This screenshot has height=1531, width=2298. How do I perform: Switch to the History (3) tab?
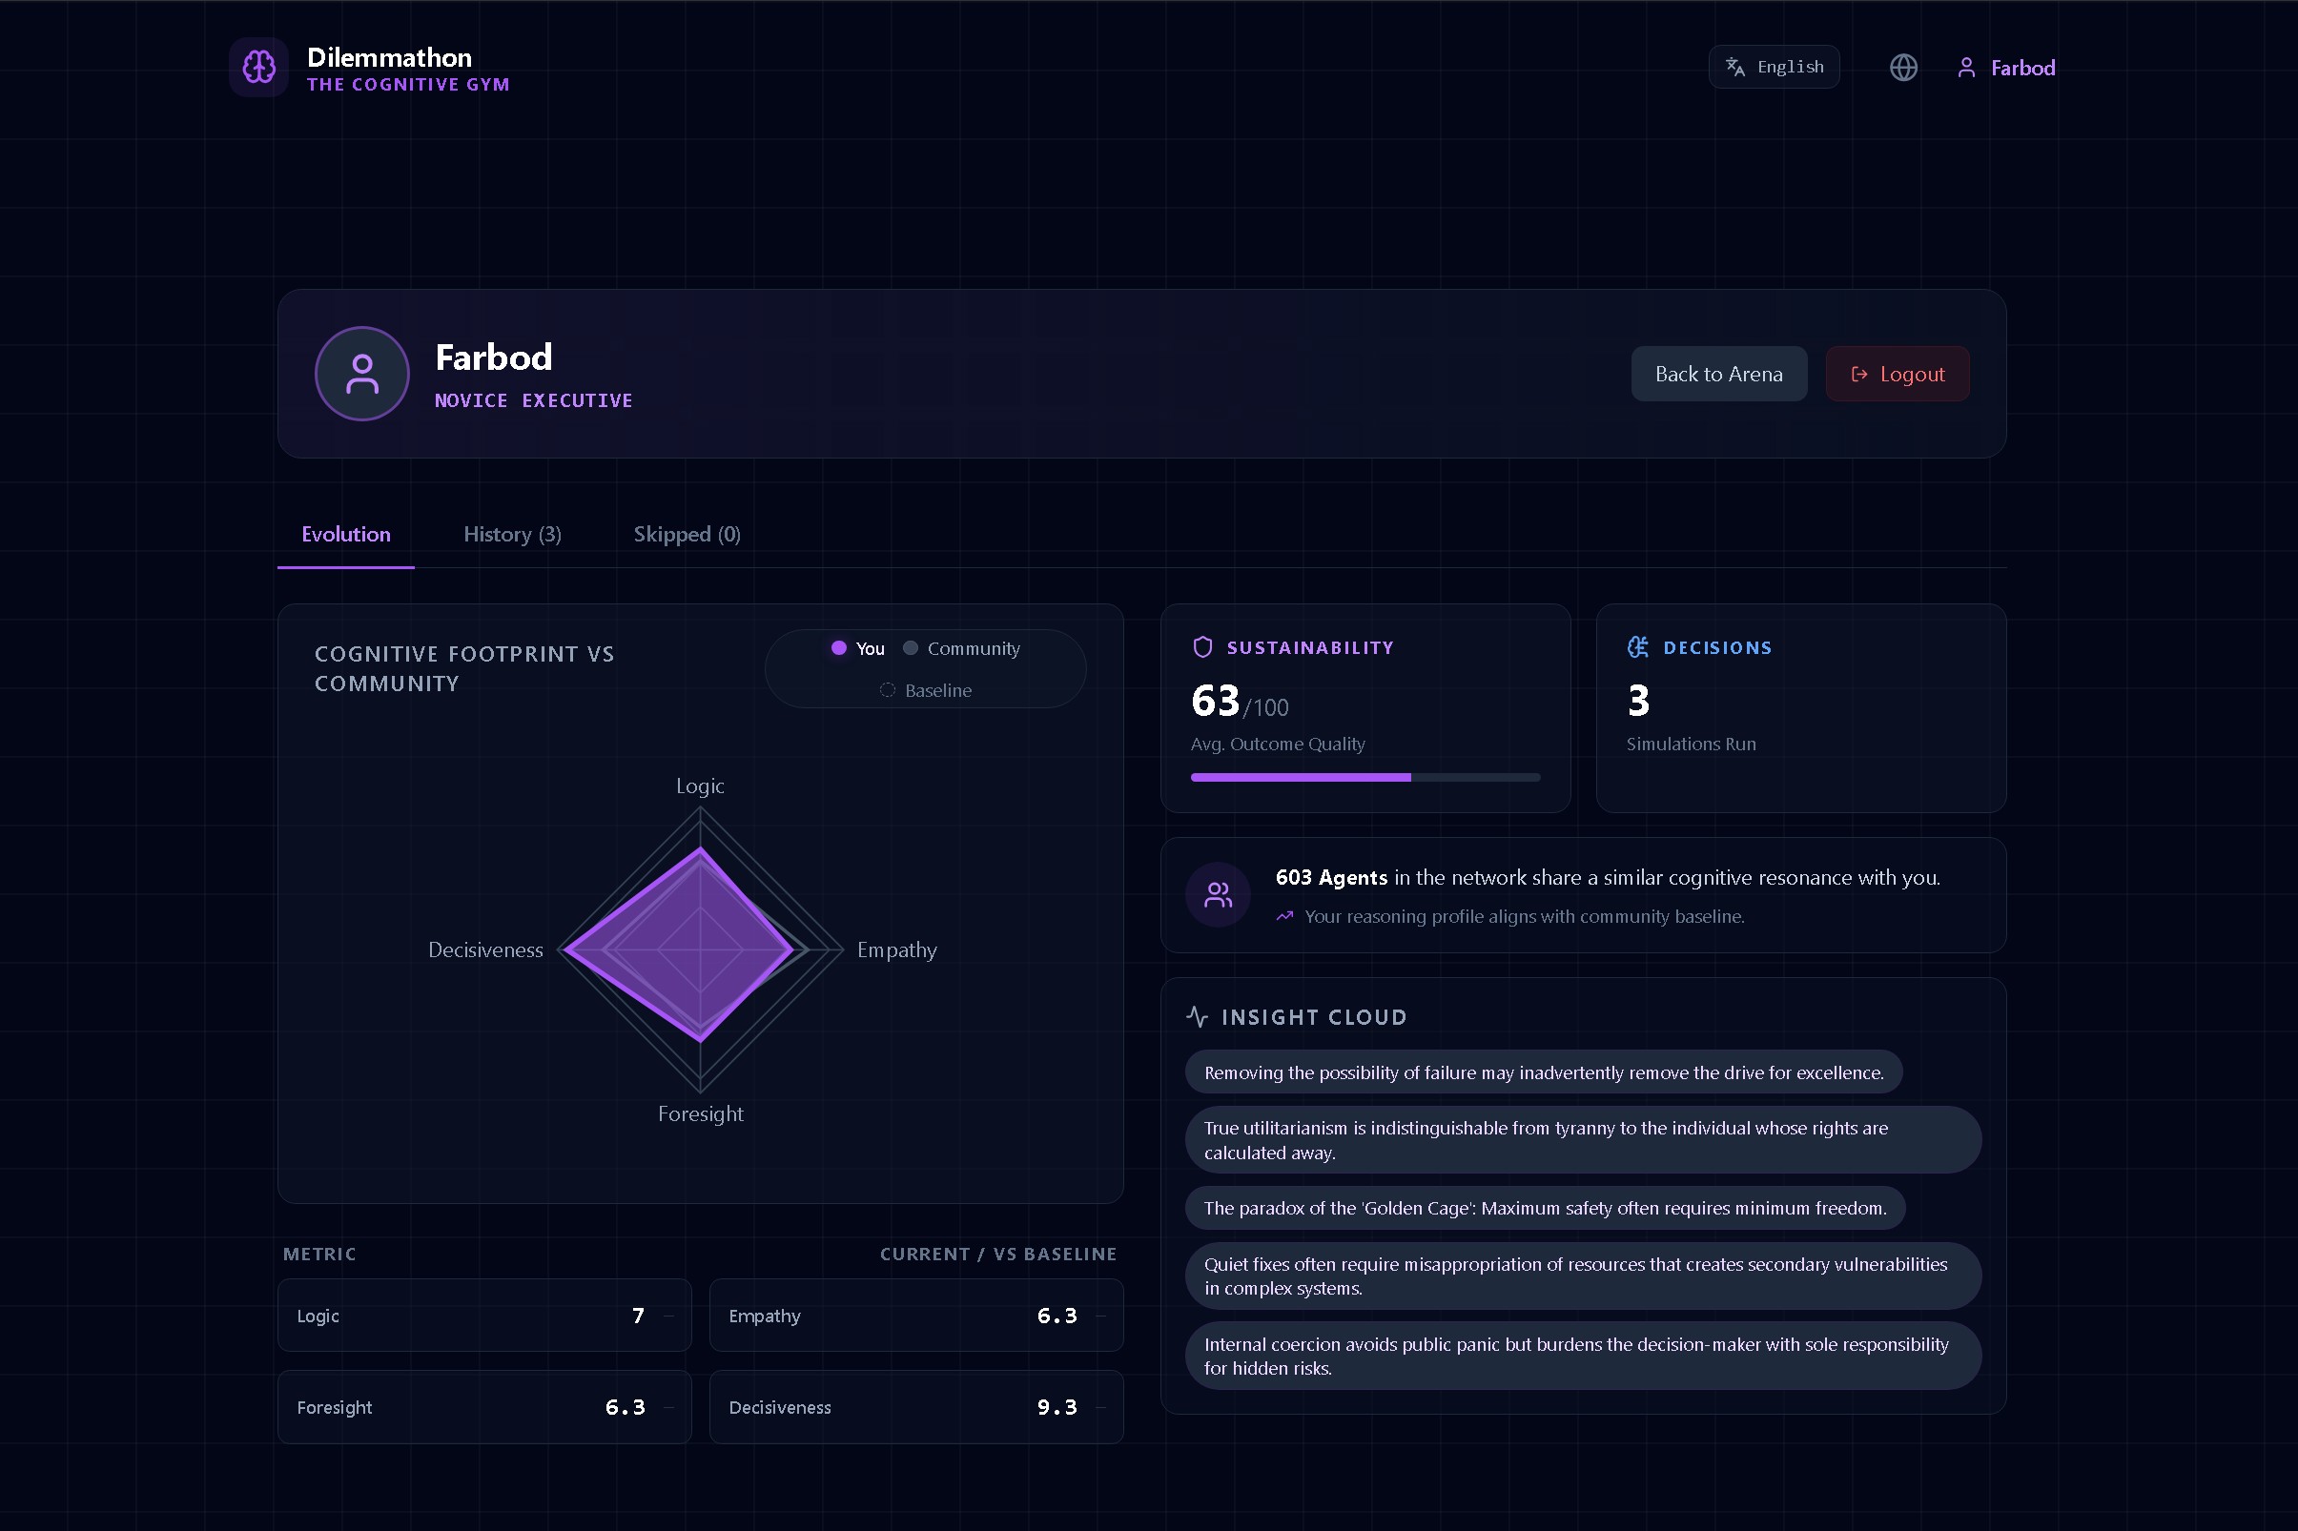coord(512,534)
